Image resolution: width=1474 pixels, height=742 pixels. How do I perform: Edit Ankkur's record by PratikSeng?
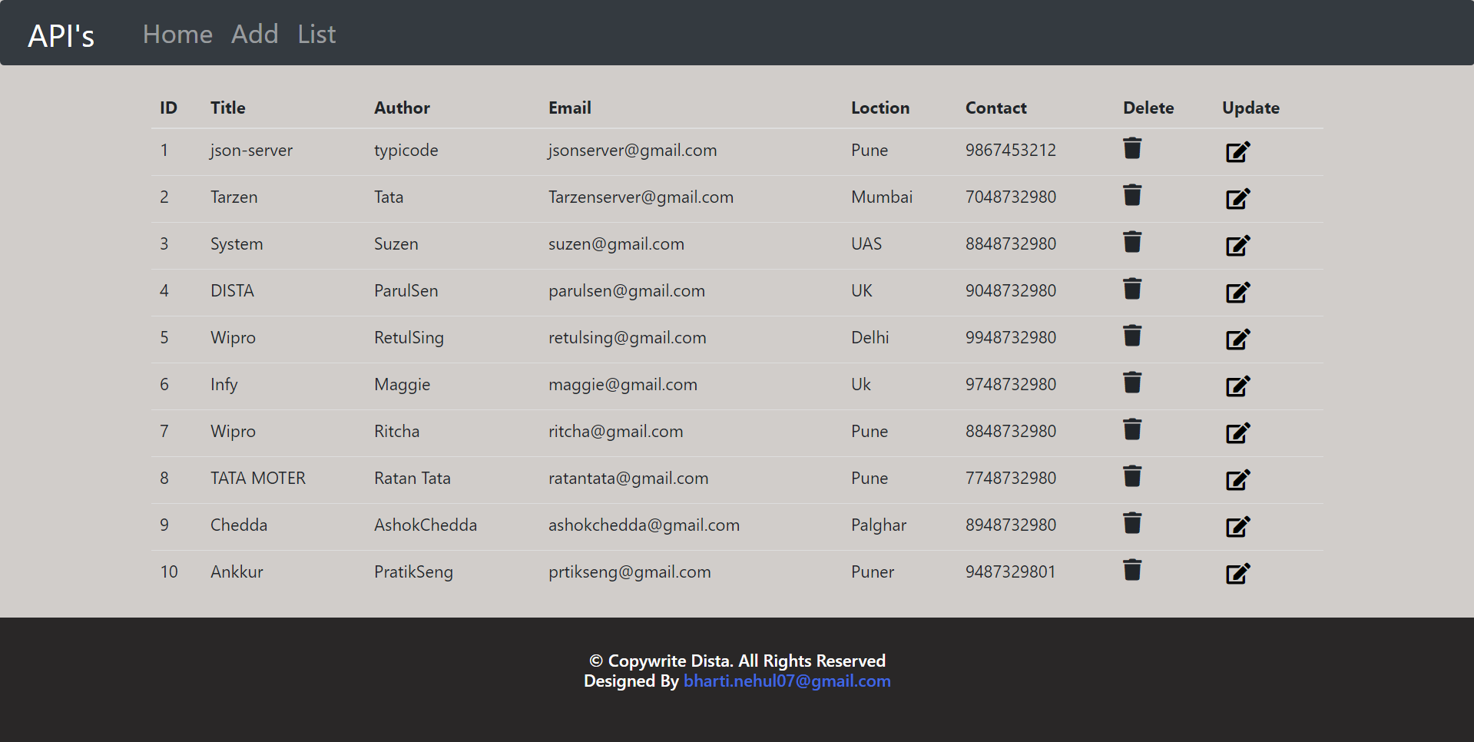[x=1237, y=574]
